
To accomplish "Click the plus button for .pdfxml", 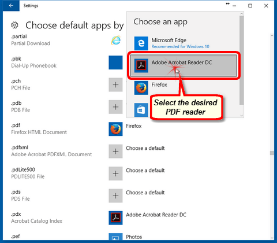I will 115,151.
